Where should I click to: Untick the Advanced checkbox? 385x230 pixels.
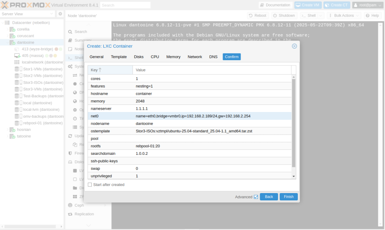256,197
